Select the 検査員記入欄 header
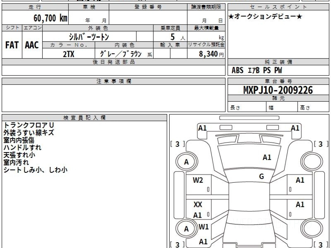The height and width of the screenshot is (248, 331). click(x=84, y=118)
